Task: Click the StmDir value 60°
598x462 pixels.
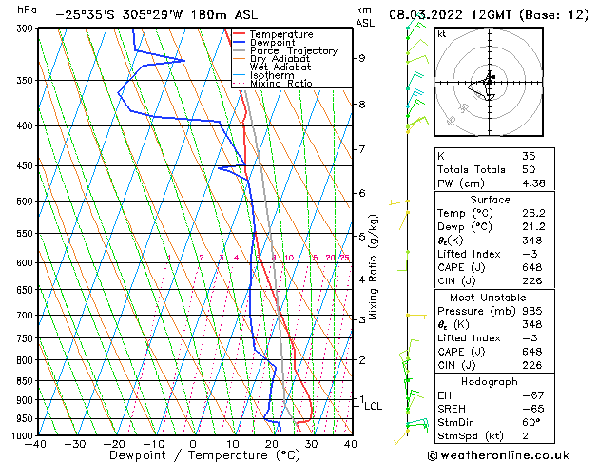Action: click(531, 422)
